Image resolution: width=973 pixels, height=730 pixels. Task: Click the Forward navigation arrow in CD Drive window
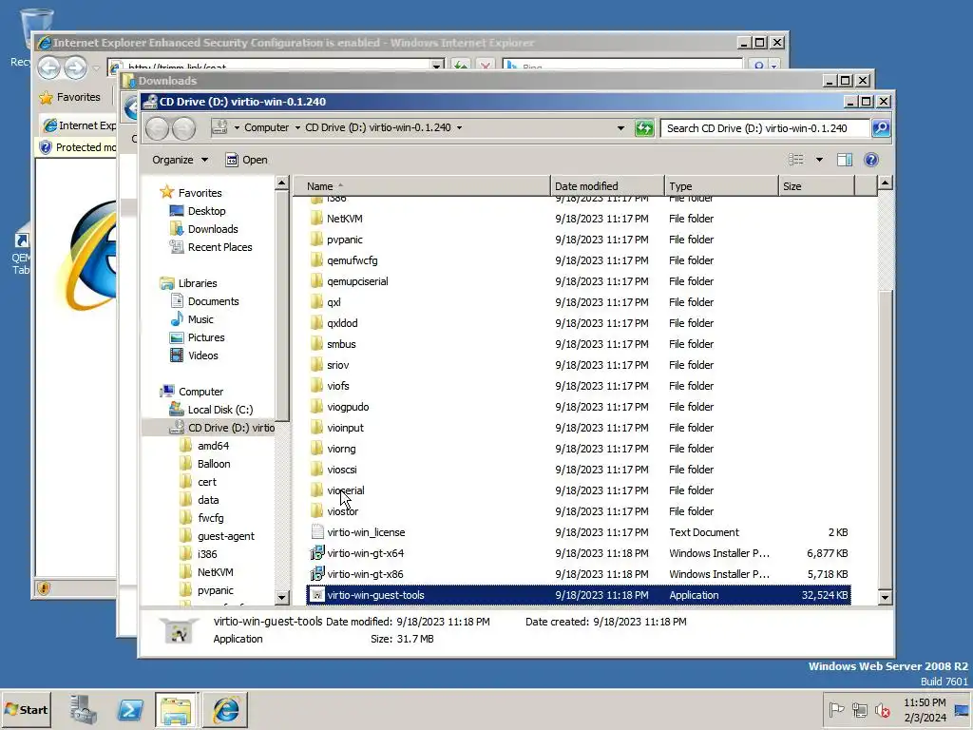click(x=183, y=128)
